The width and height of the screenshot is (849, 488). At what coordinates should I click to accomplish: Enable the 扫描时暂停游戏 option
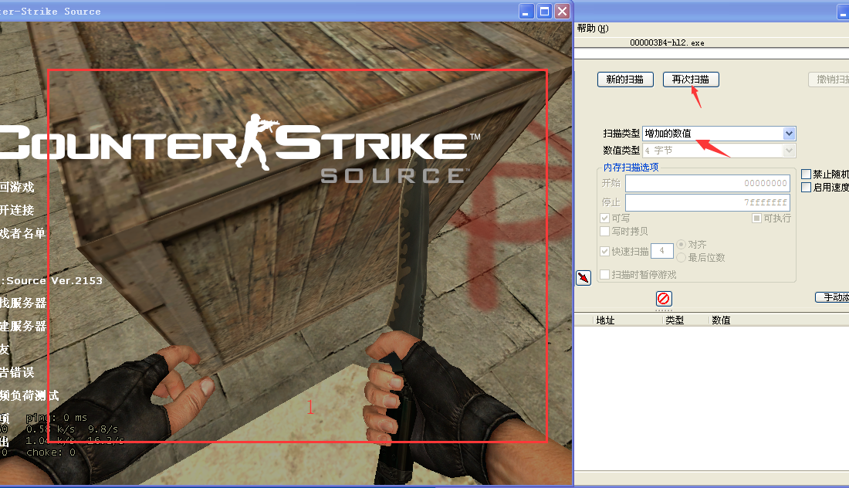pyautogui.click(x=605, y=274)
